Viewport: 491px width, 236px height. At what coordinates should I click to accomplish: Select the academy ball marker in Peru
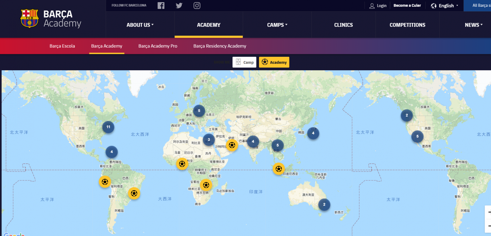tap(105, 182)
